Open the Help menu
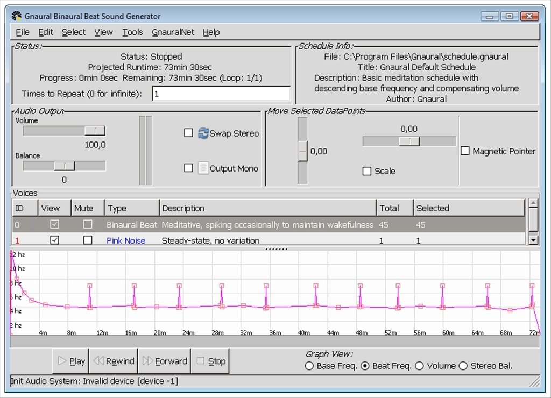 (x=211, y=32)
